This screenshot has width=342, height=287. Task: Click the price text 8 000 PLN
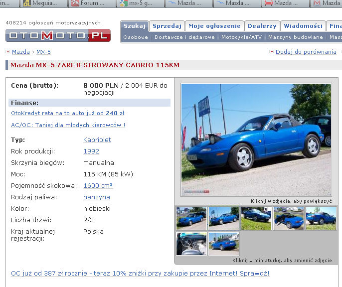101,85
